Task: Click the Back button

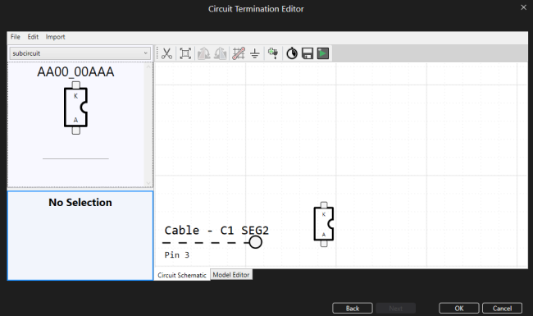Action: pyautogui.click(x=353, y=308)
